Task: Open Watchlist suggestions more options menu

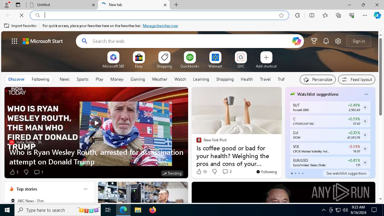Action: click(366, 94)
